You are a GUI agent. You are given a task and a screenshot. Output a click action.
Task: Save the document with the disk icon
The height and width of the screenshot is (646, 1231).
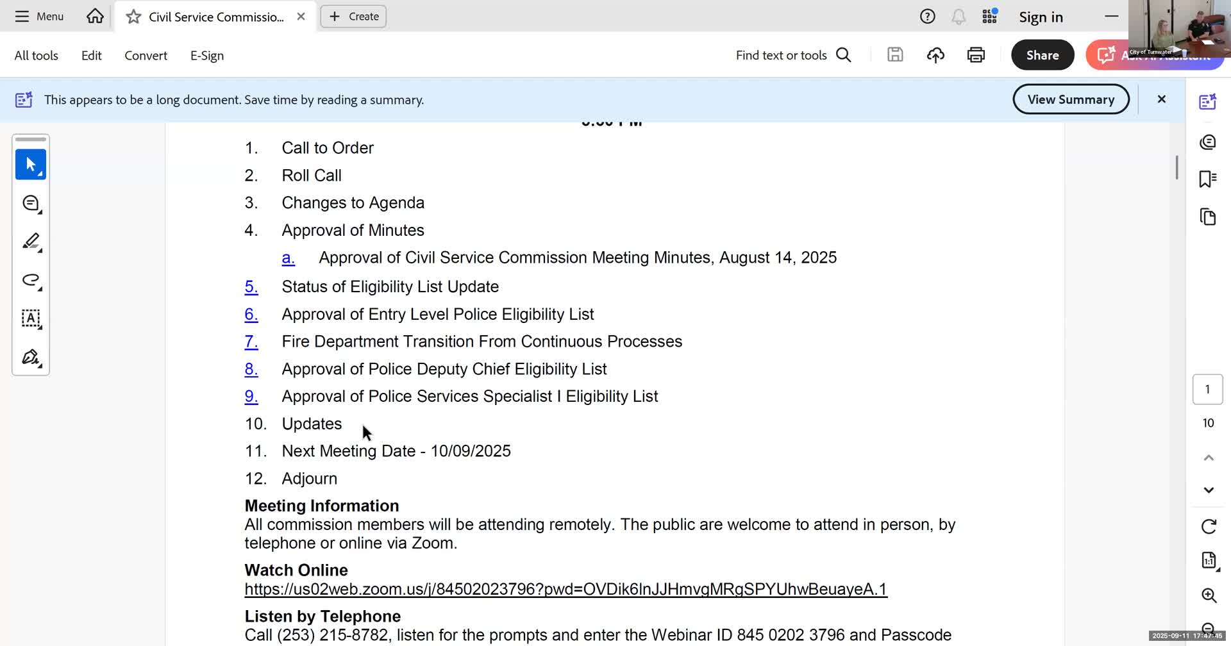pos(895,55)
